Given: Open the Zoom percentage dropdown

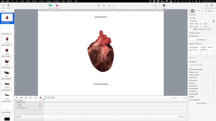Looking at the screenshot, I should 156,6.
